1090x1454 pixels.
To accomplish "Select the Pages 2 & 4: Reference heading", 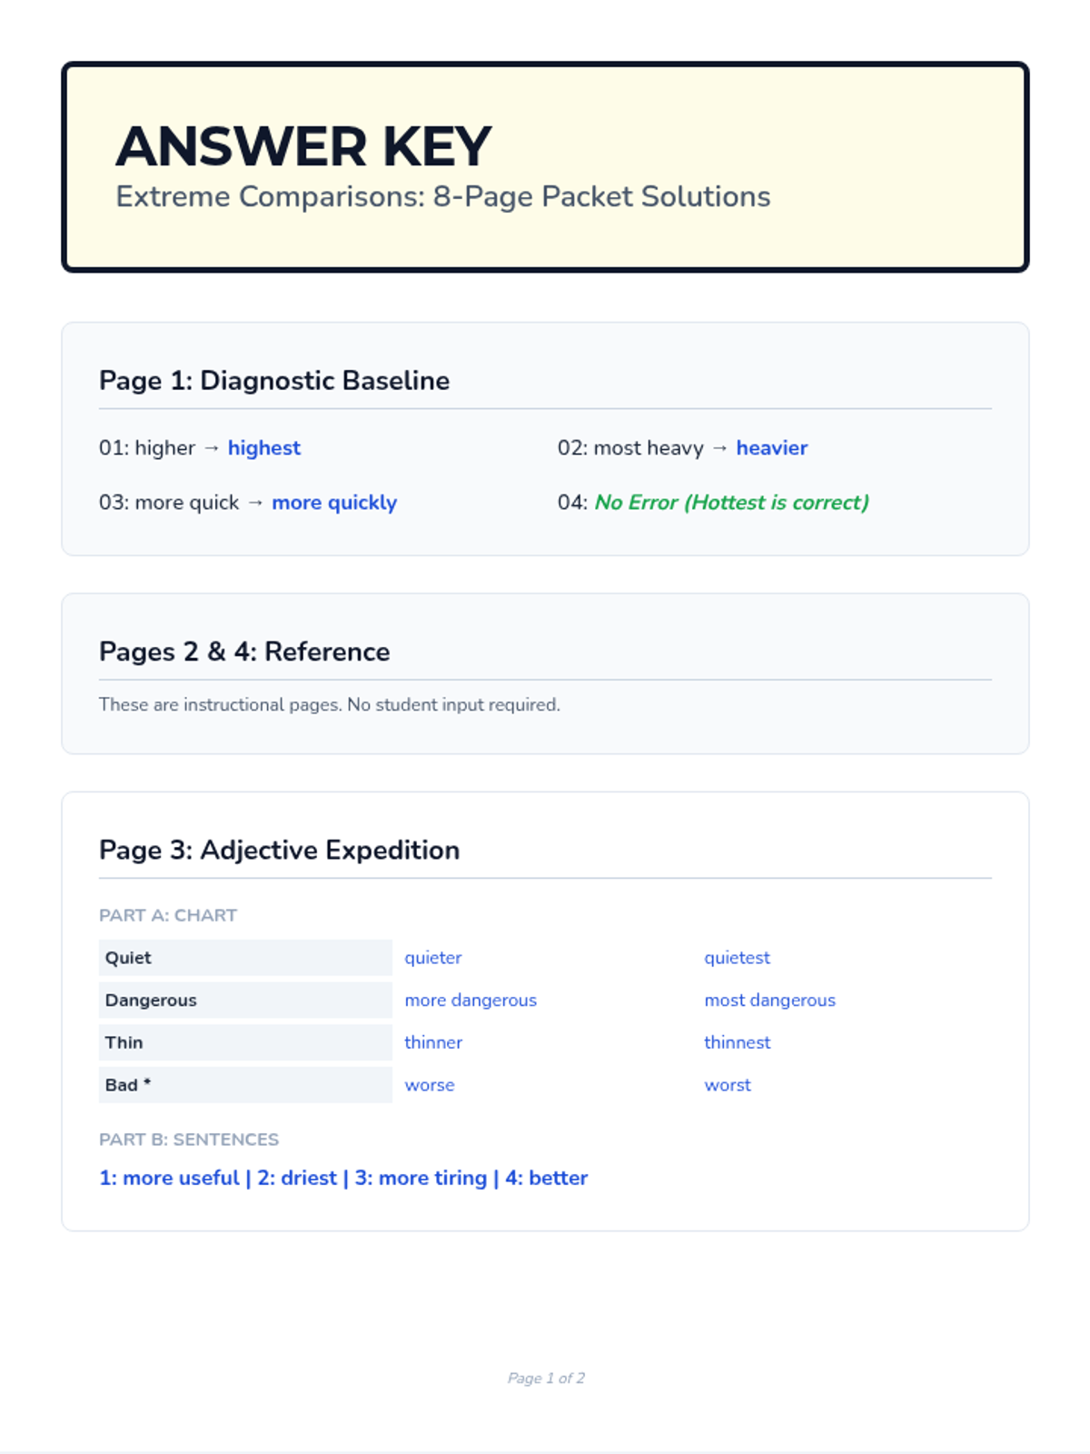I will click(x=243, y=652).
